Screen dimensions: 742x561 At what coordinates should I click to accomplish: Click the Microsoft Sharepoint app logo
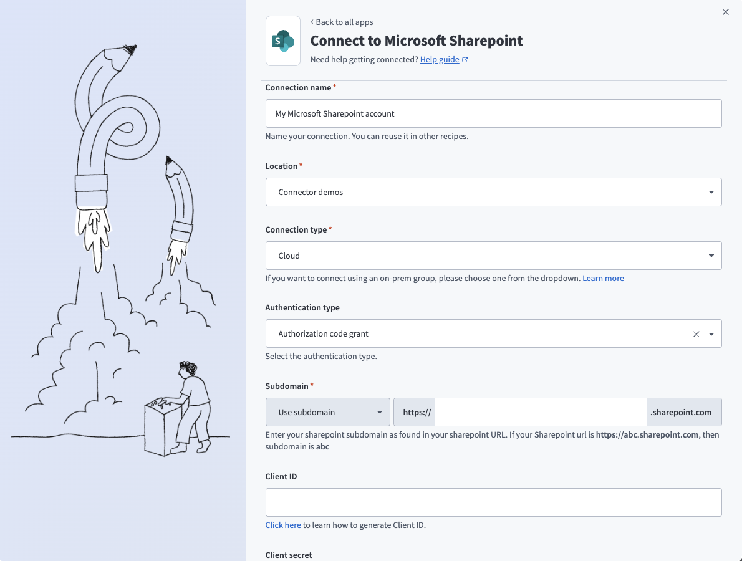(x=283, y=41)
